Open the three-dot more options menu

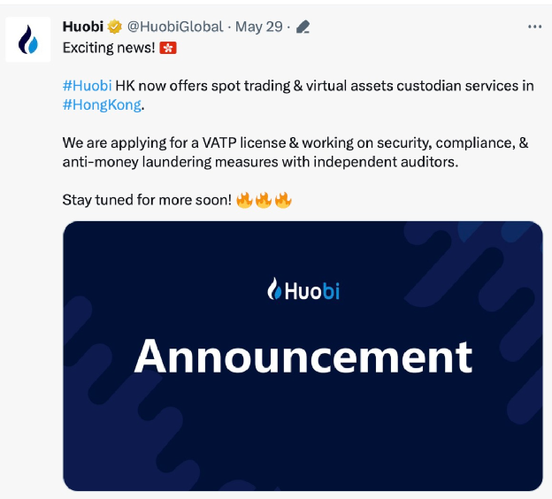click(x=534, y=27)
